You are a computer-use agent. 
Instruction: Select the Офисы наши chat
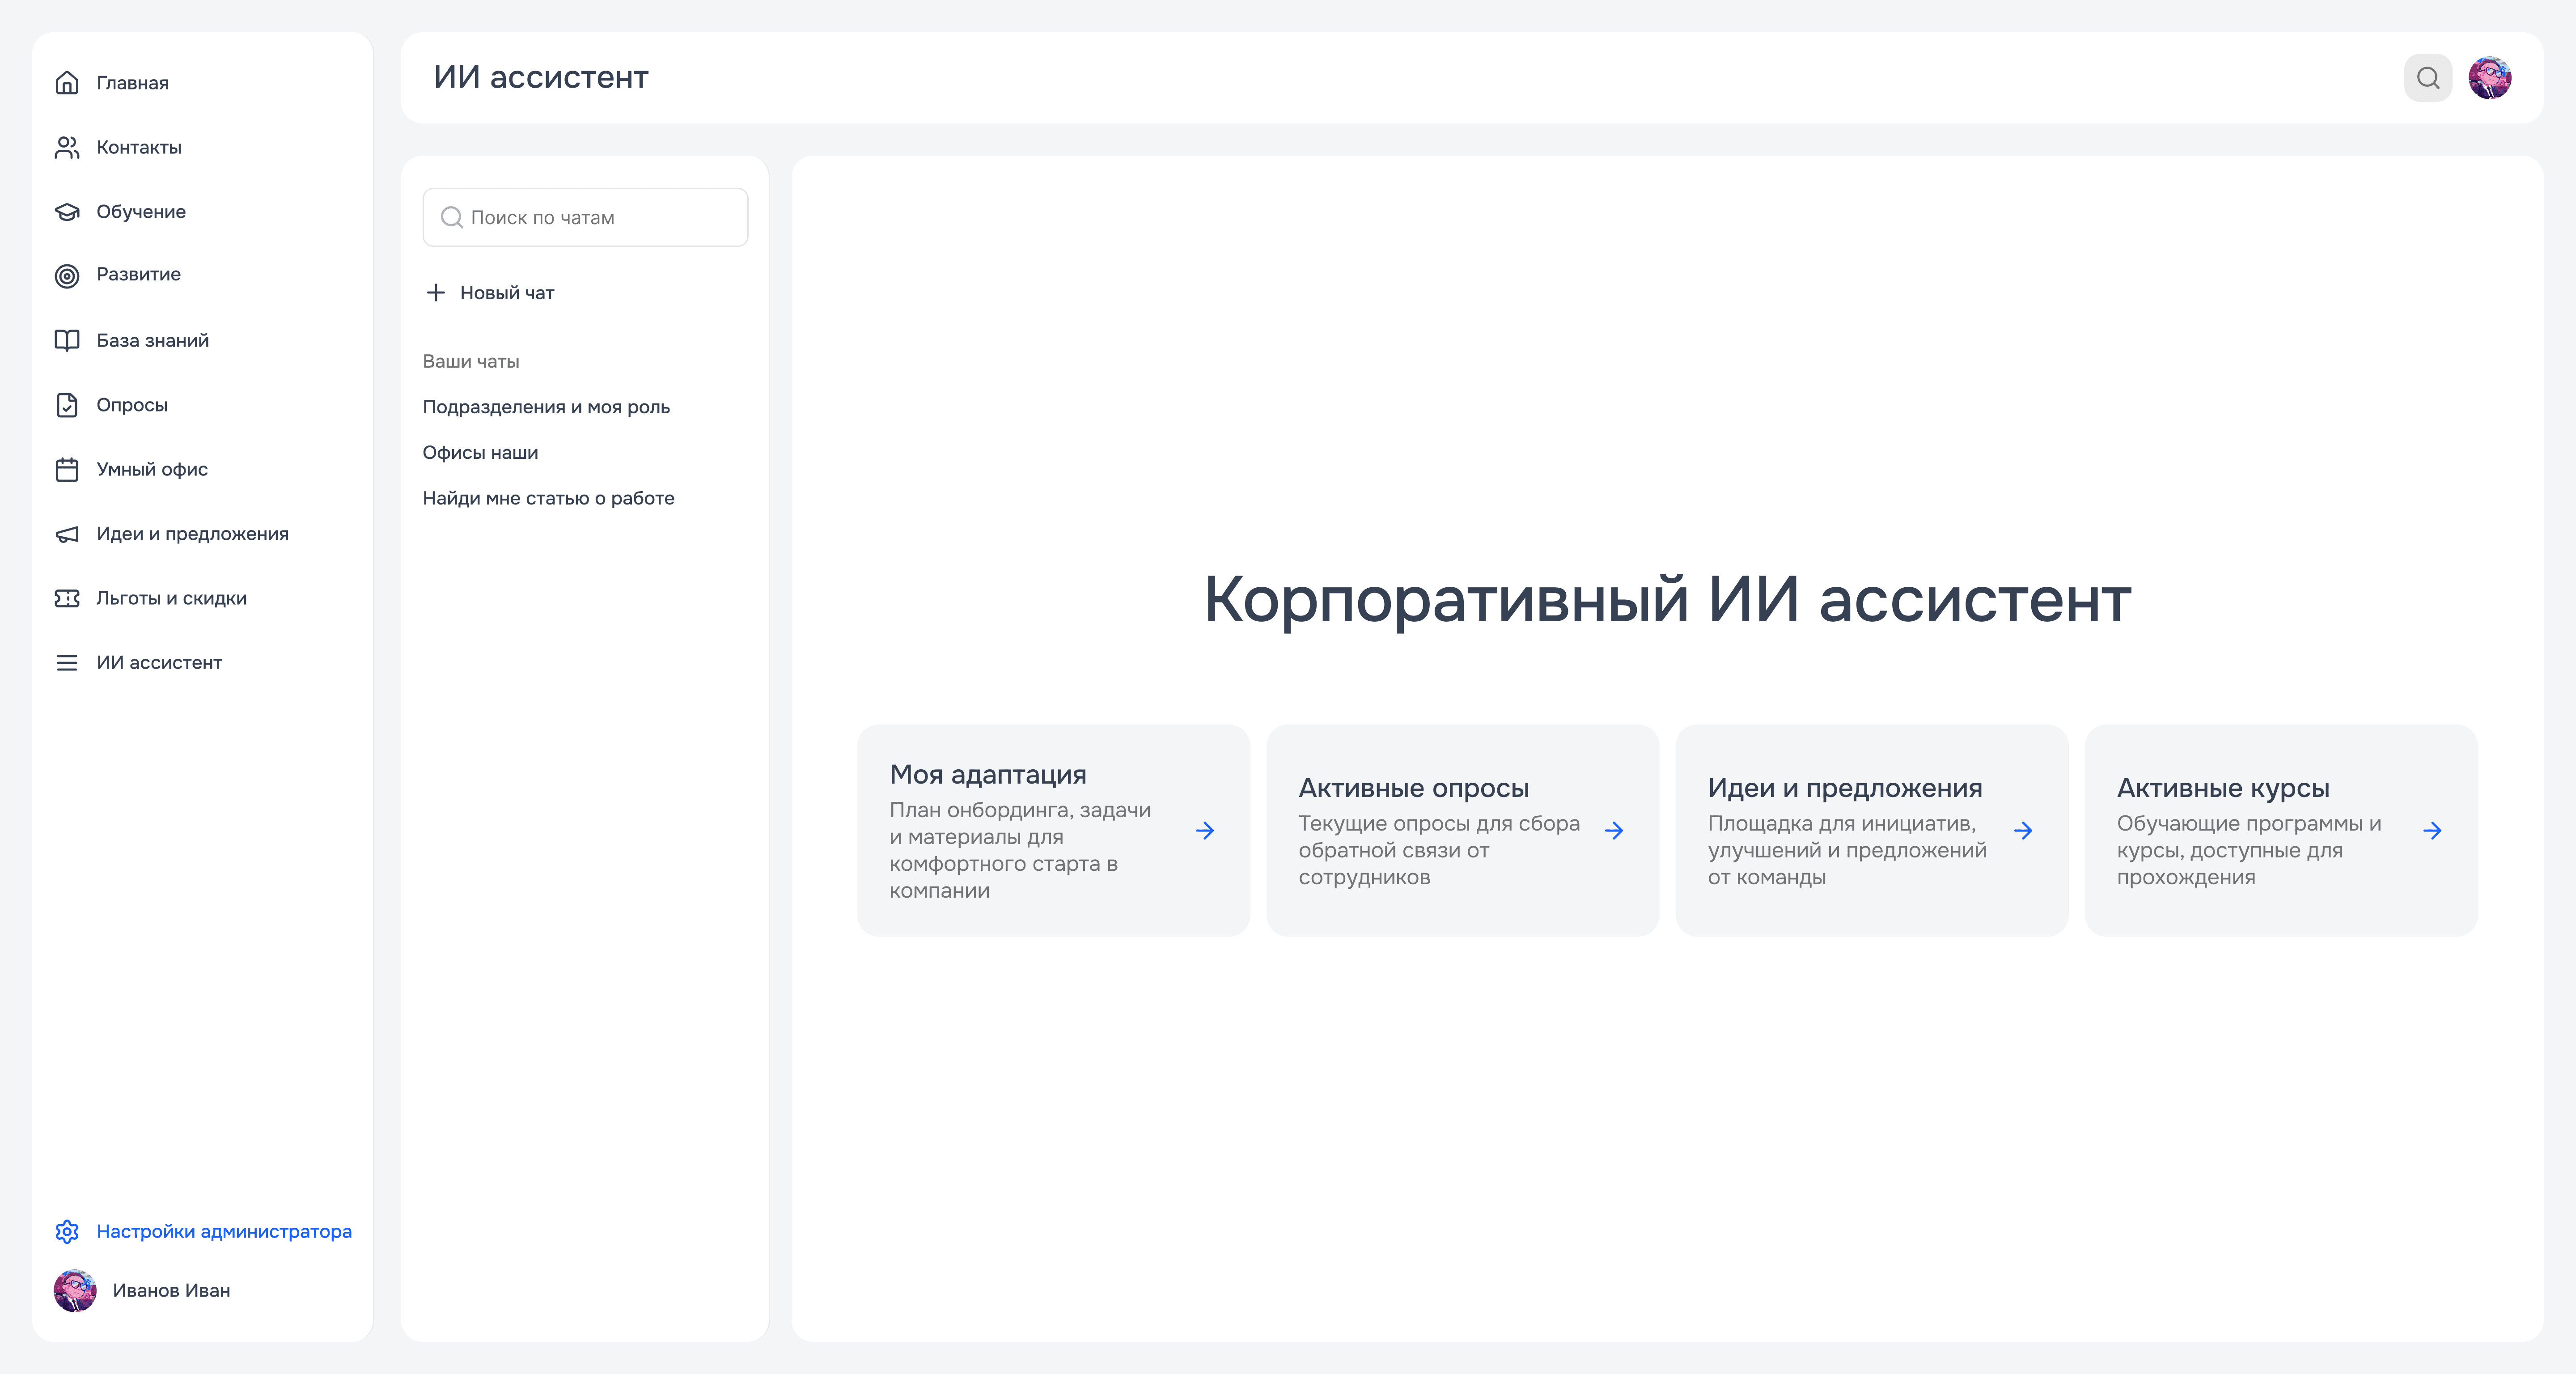pos(480,453)
